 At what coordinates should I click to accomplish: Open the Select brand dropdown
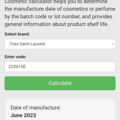(60, 44)
